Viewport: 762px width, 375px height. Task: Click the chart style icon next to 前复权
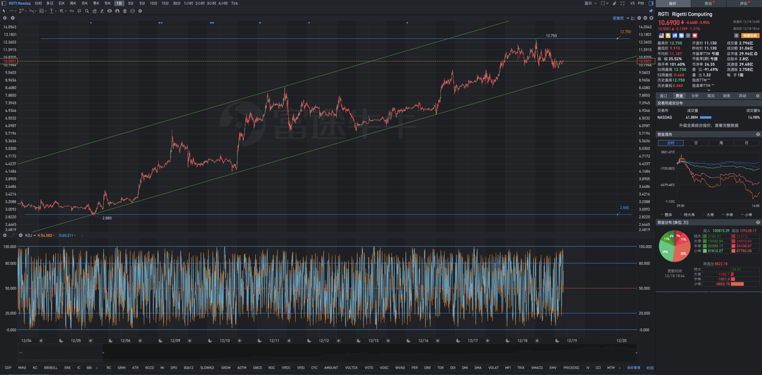633,18
